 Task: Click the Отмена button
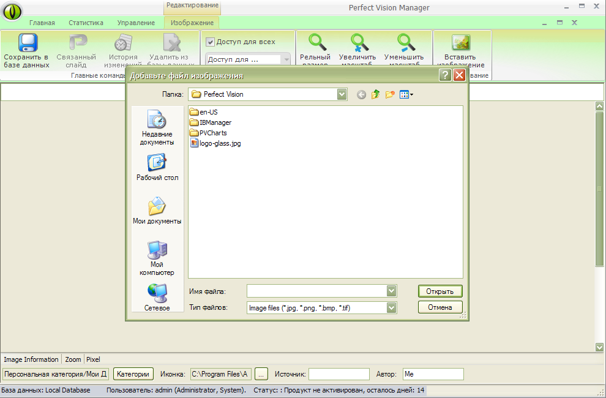pos(440,307)
